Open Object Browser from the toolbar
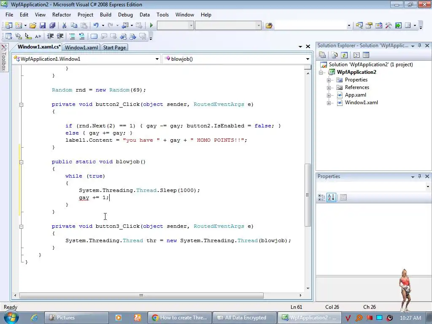 379,25
